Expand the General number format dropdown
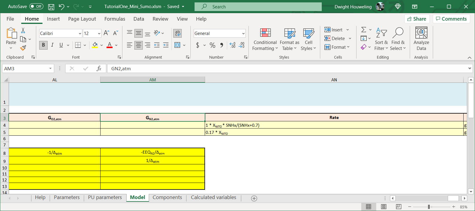 coord(243,33)
